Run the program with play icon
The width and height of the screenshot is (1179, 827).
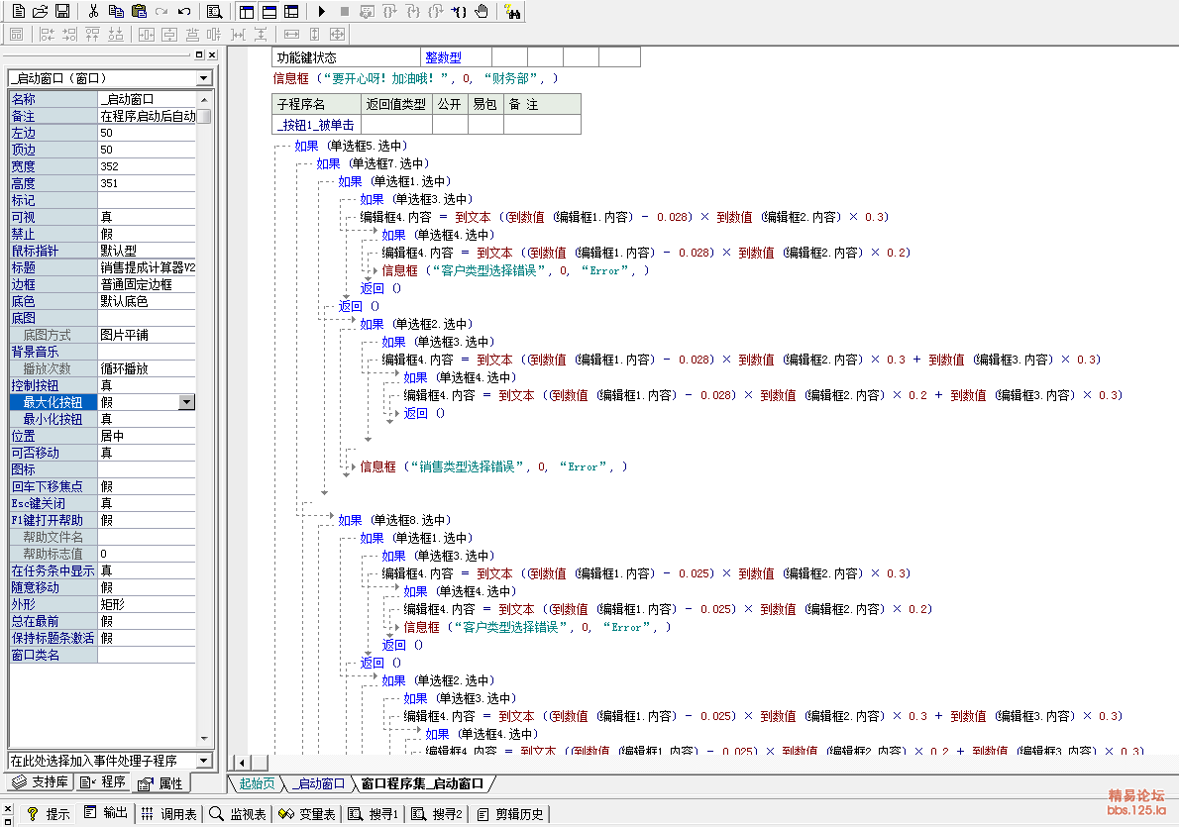pos(322,11)
